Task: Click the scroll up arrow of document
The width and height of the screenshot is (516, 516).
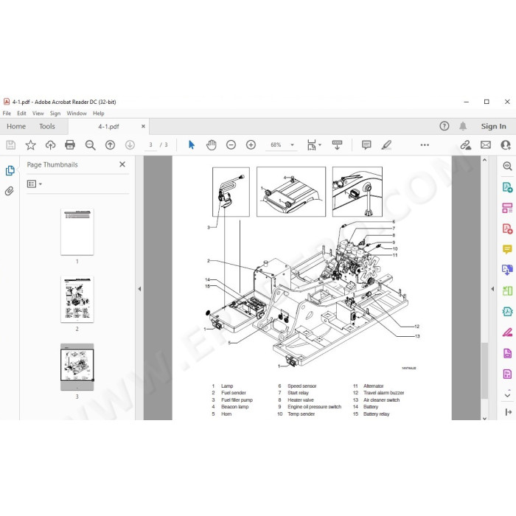Action: pos(484,160)
